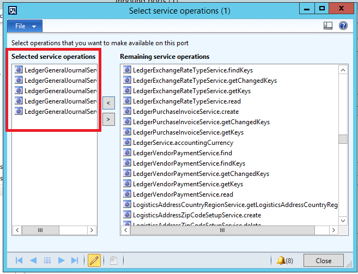
Task: Click right arrow of selected operations horizontal scrollbar
Action: coord(92,230)
